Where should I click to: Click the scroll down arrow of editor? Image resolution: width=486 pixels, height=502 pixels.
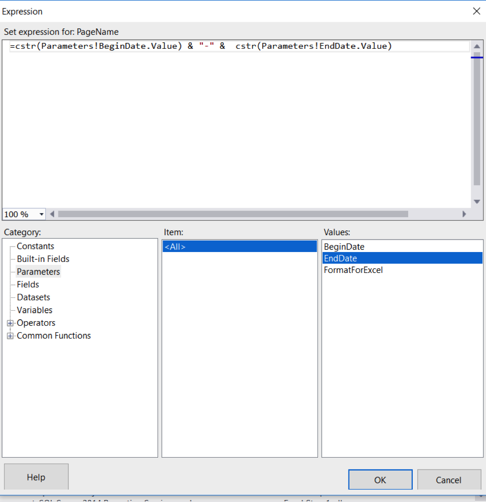pyautogui.click(x=477, y=202)
